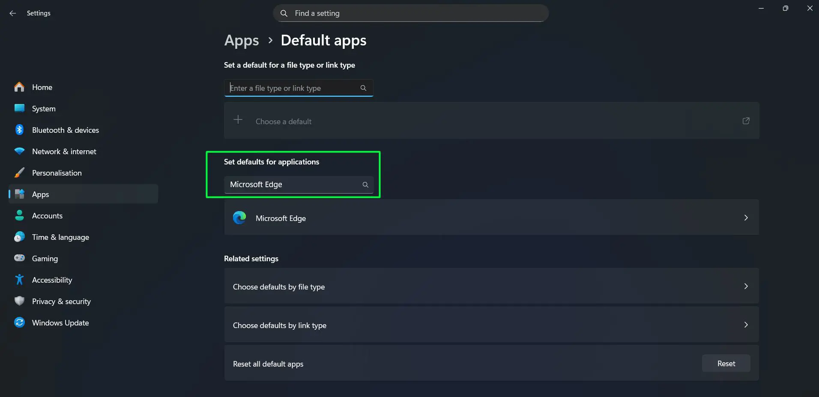Open Choose defaults by link type
The width and height of the screenshot is (819, 397).
pos(491,325)
